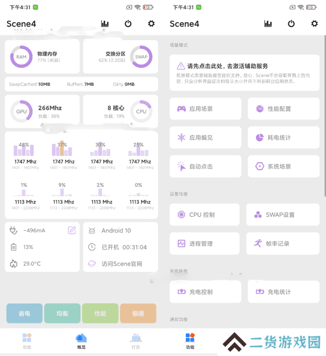Switch to third bottom tab with cup icon
The width and height of the screenshot is (326, 356).
[136, 341]
